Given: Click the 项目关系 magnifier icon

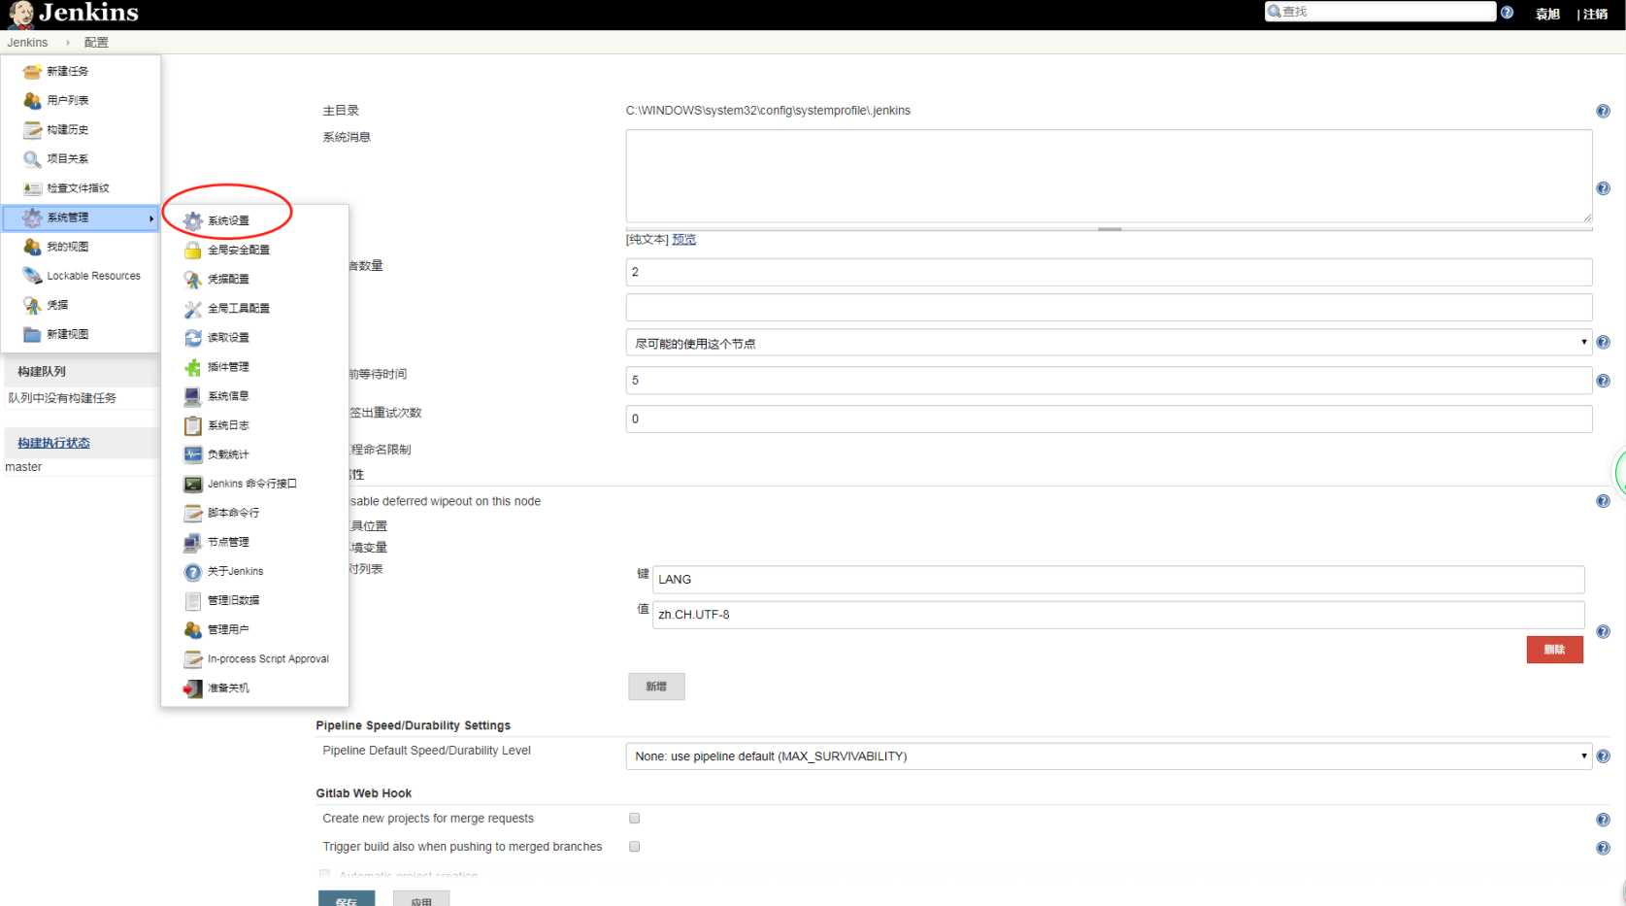Looking at the screenshot, I should coord(32,158).
